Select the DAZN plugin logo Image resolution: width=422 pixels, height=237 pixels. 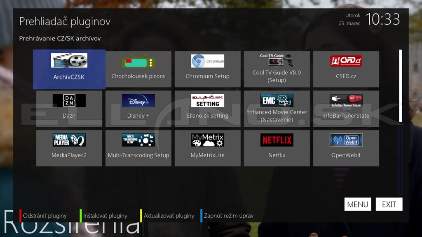click(x=69, y=100)
